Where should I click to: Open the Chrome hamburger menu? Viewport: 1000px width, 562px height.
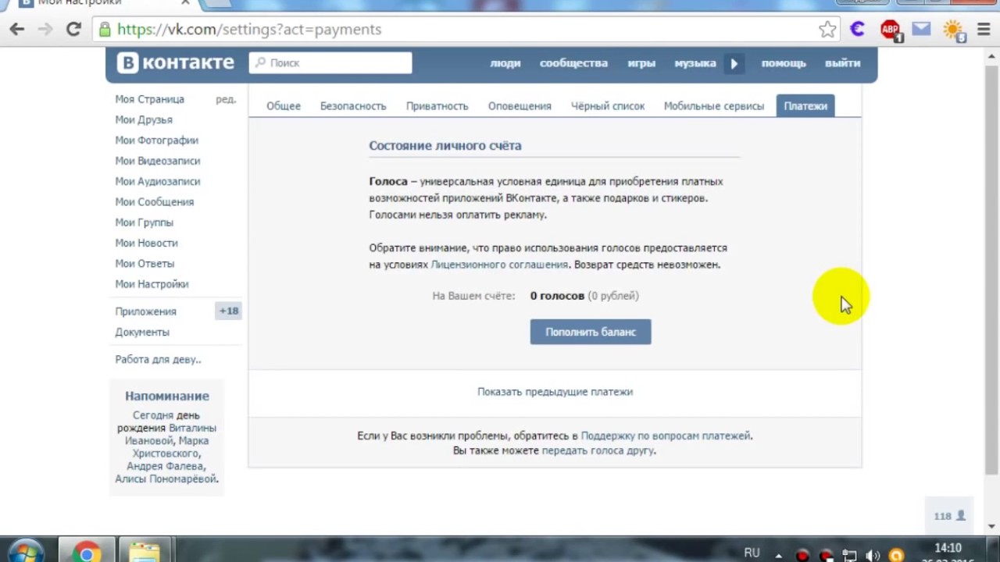point(983,30)
